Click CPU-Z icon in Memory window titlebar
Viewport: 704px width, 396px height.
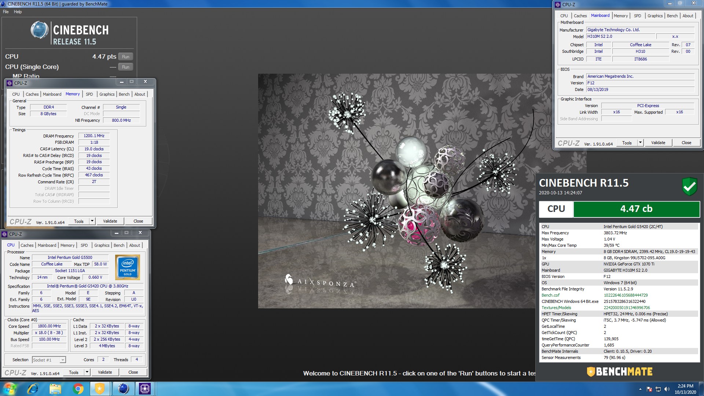click(10, 83)
